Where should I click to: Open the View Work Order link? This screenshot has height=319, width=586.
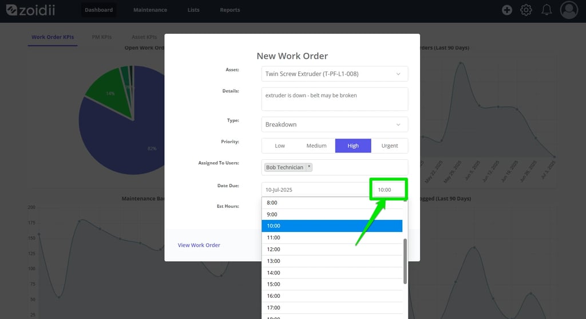click(x=199, y=245)
